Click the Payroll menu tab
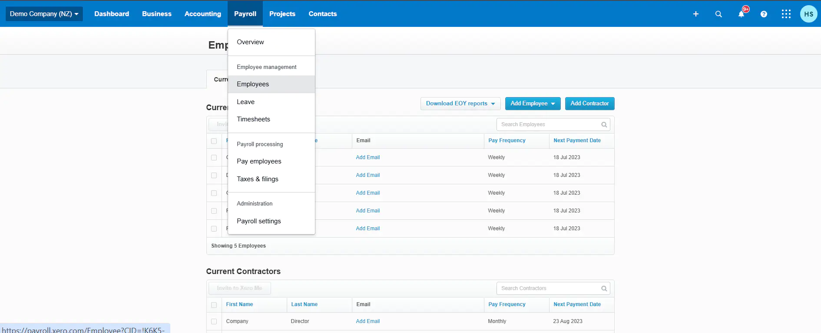Screen dimensions: 821x333 click(x=245, y=14)
